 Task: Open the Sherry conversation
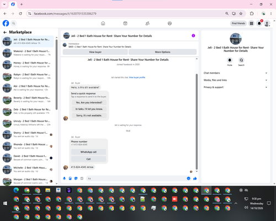click(x=28, y=135)
